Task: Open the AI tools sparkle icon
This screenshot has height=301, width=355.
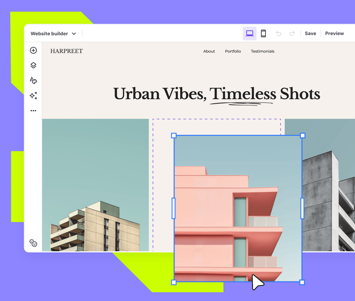Action: click(x=33, y=96)
